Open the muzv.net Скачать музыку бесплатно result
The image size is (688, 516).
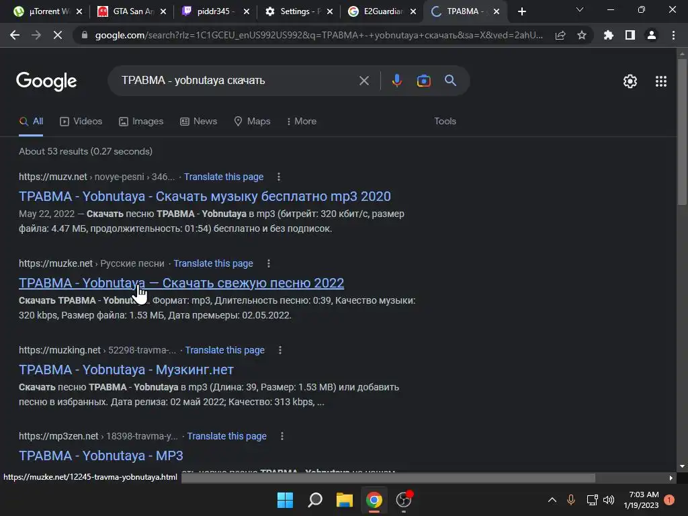[204, 196]
